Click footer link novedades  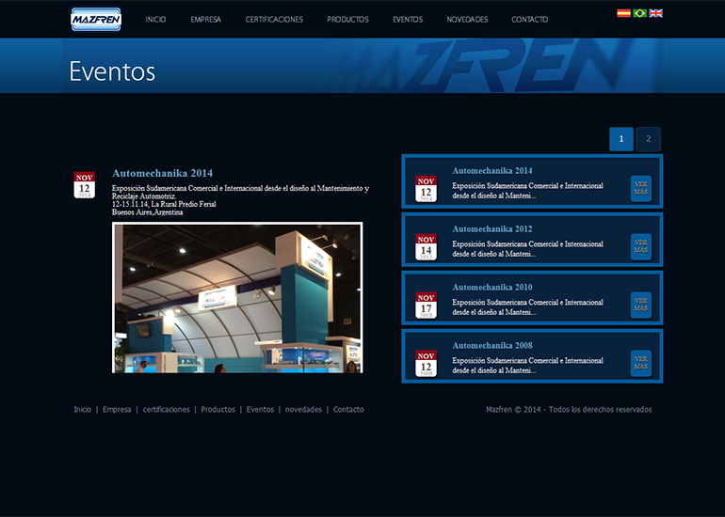[303, 410]
